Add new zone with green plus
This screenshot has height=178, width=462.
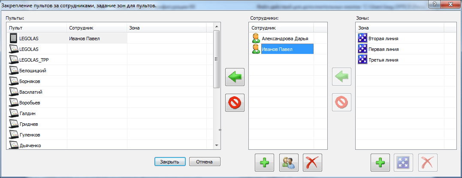coord(380,162)
